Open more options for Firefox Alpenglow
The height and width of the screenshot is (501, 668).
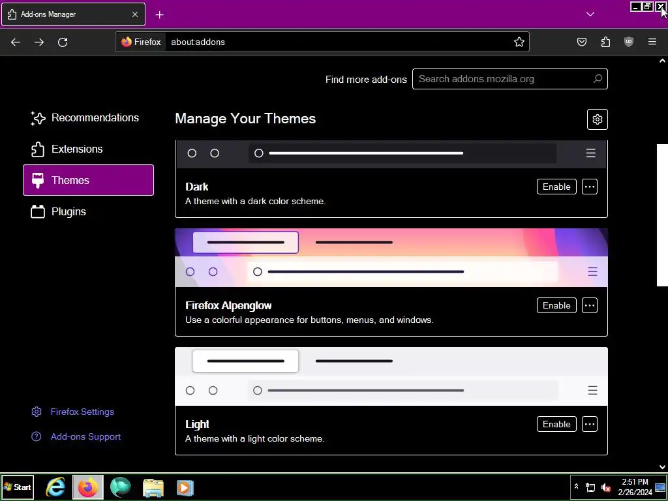tap(590, 305)
